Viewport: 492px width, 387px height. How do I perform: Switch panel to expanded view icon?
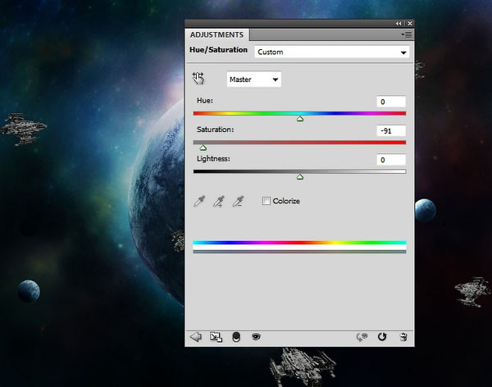pyautogui.click(x=216, y=336)
